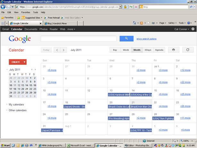This screenshot has width=197, height=148.
Task: Open the [Japan] Shooto event on July 18
Action: [x=74, y=107]
